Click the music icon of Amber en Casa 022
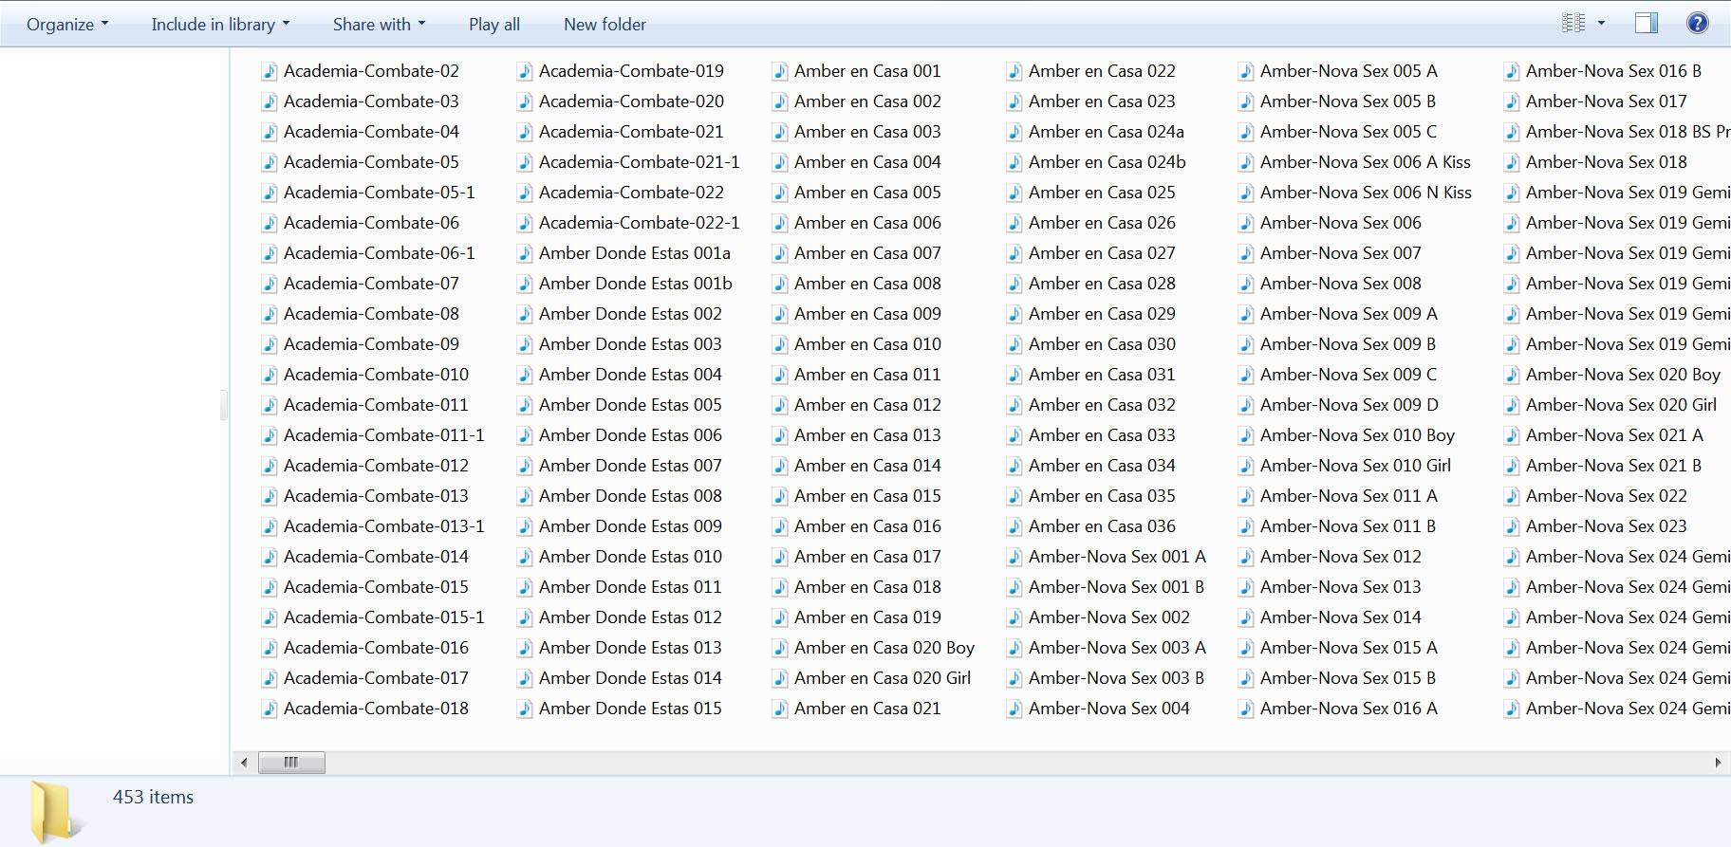This screenshot has width=1731, height=847. 1014,71
